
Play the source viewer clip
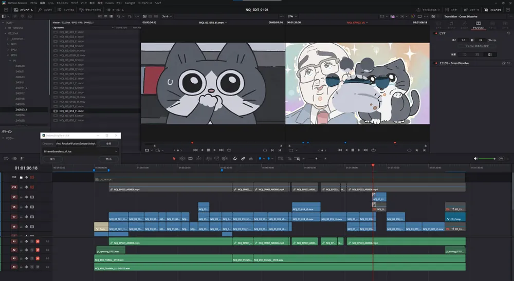coord(215,150)
